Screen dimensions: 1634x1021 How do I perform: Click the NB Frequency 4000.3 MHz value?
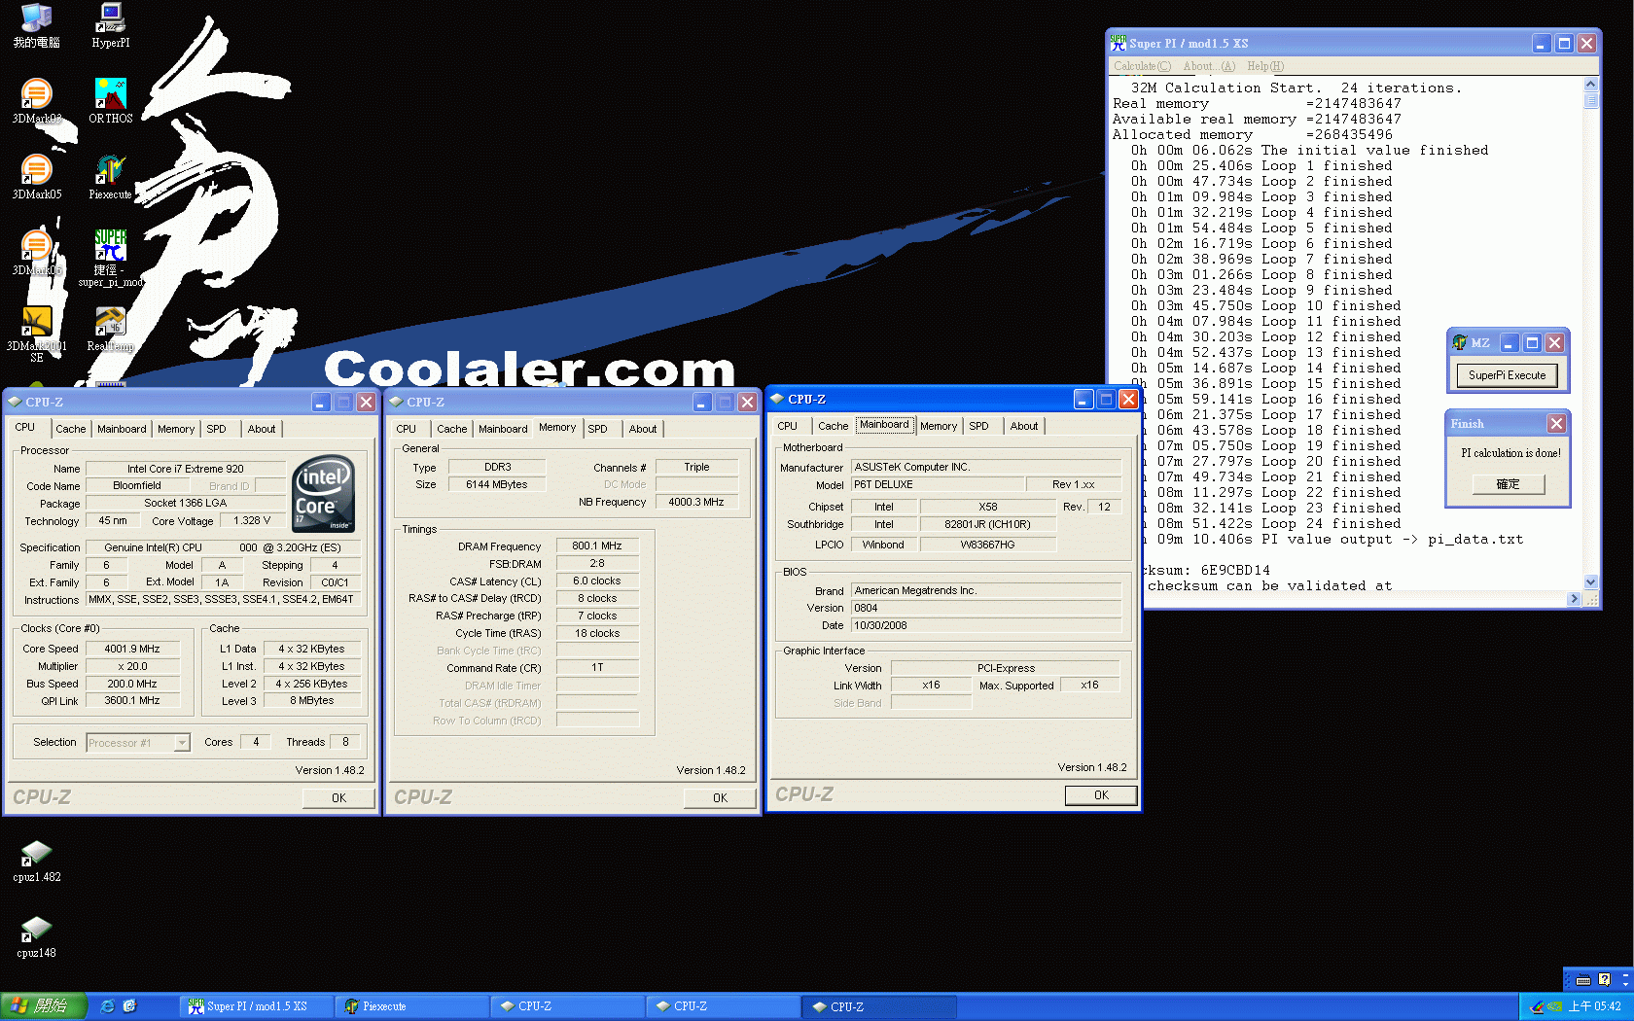coord(696,502)
